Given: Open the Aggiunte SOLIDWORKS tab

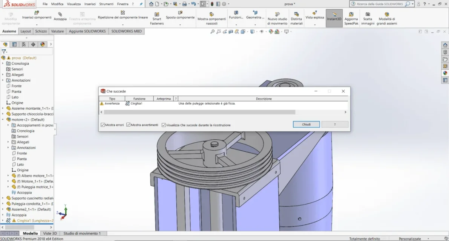Looking at the screenshot, I should pos(87,31).
